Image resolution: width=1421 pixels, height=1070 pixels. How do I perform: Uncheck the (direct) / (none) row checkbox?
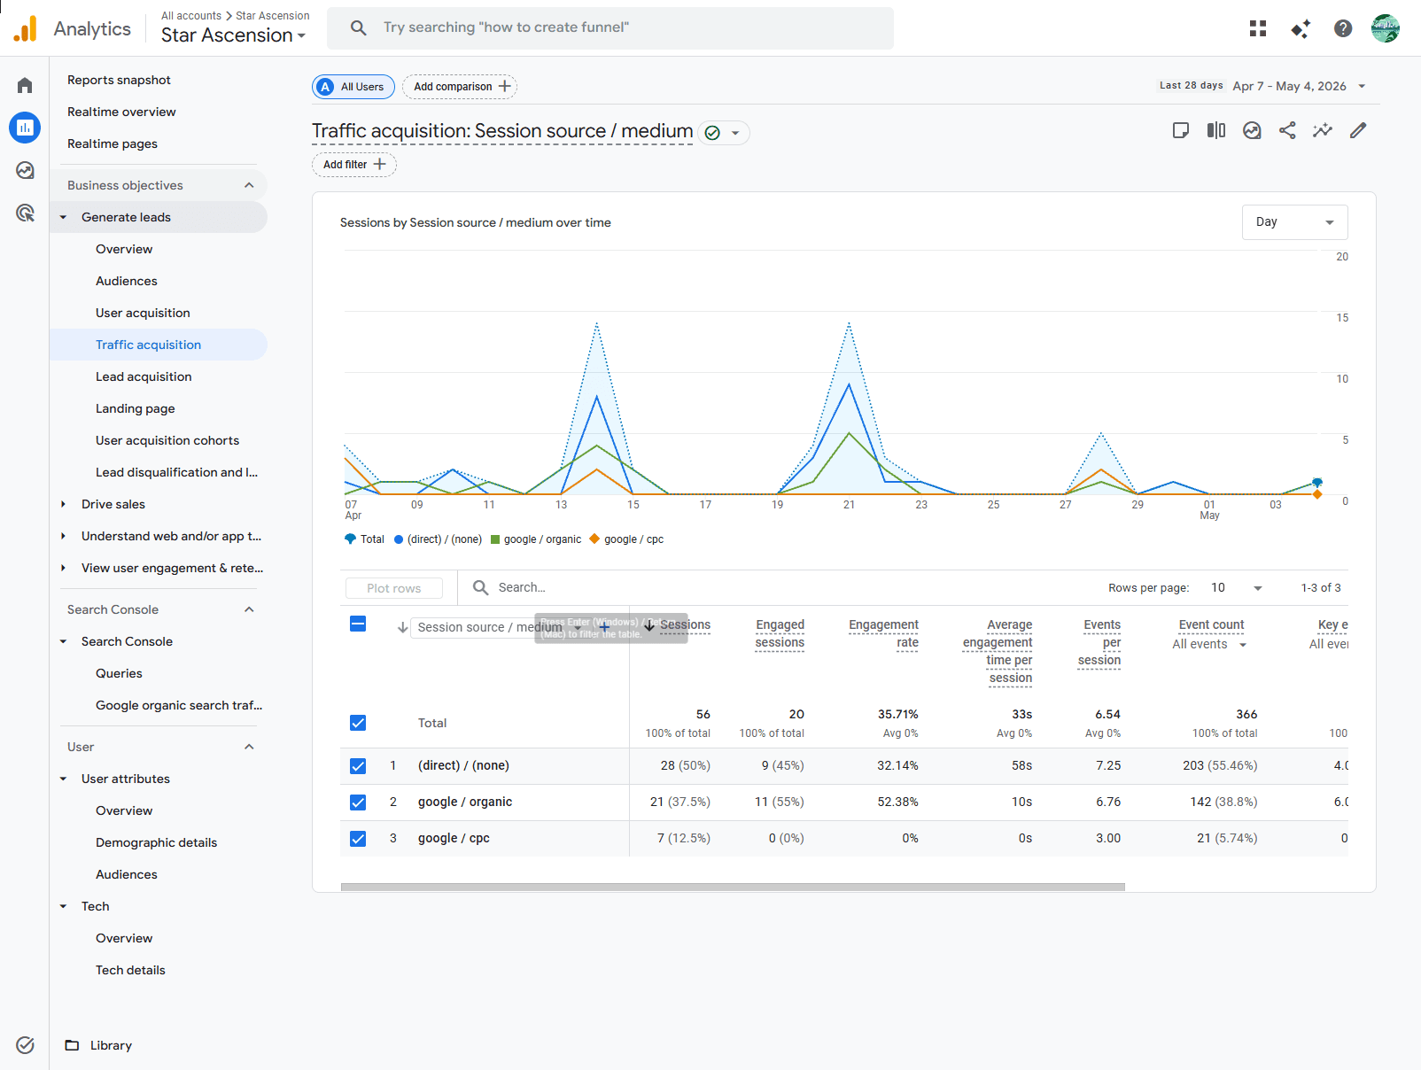click(358, 766)
